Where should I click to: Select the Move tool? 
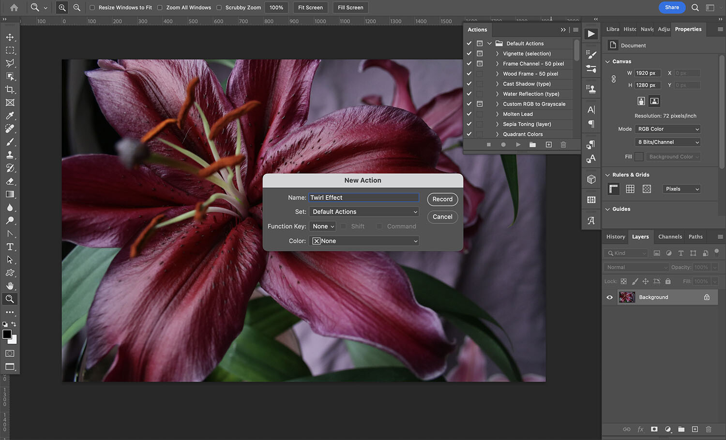pyautogui.click(x=10, y=37)
